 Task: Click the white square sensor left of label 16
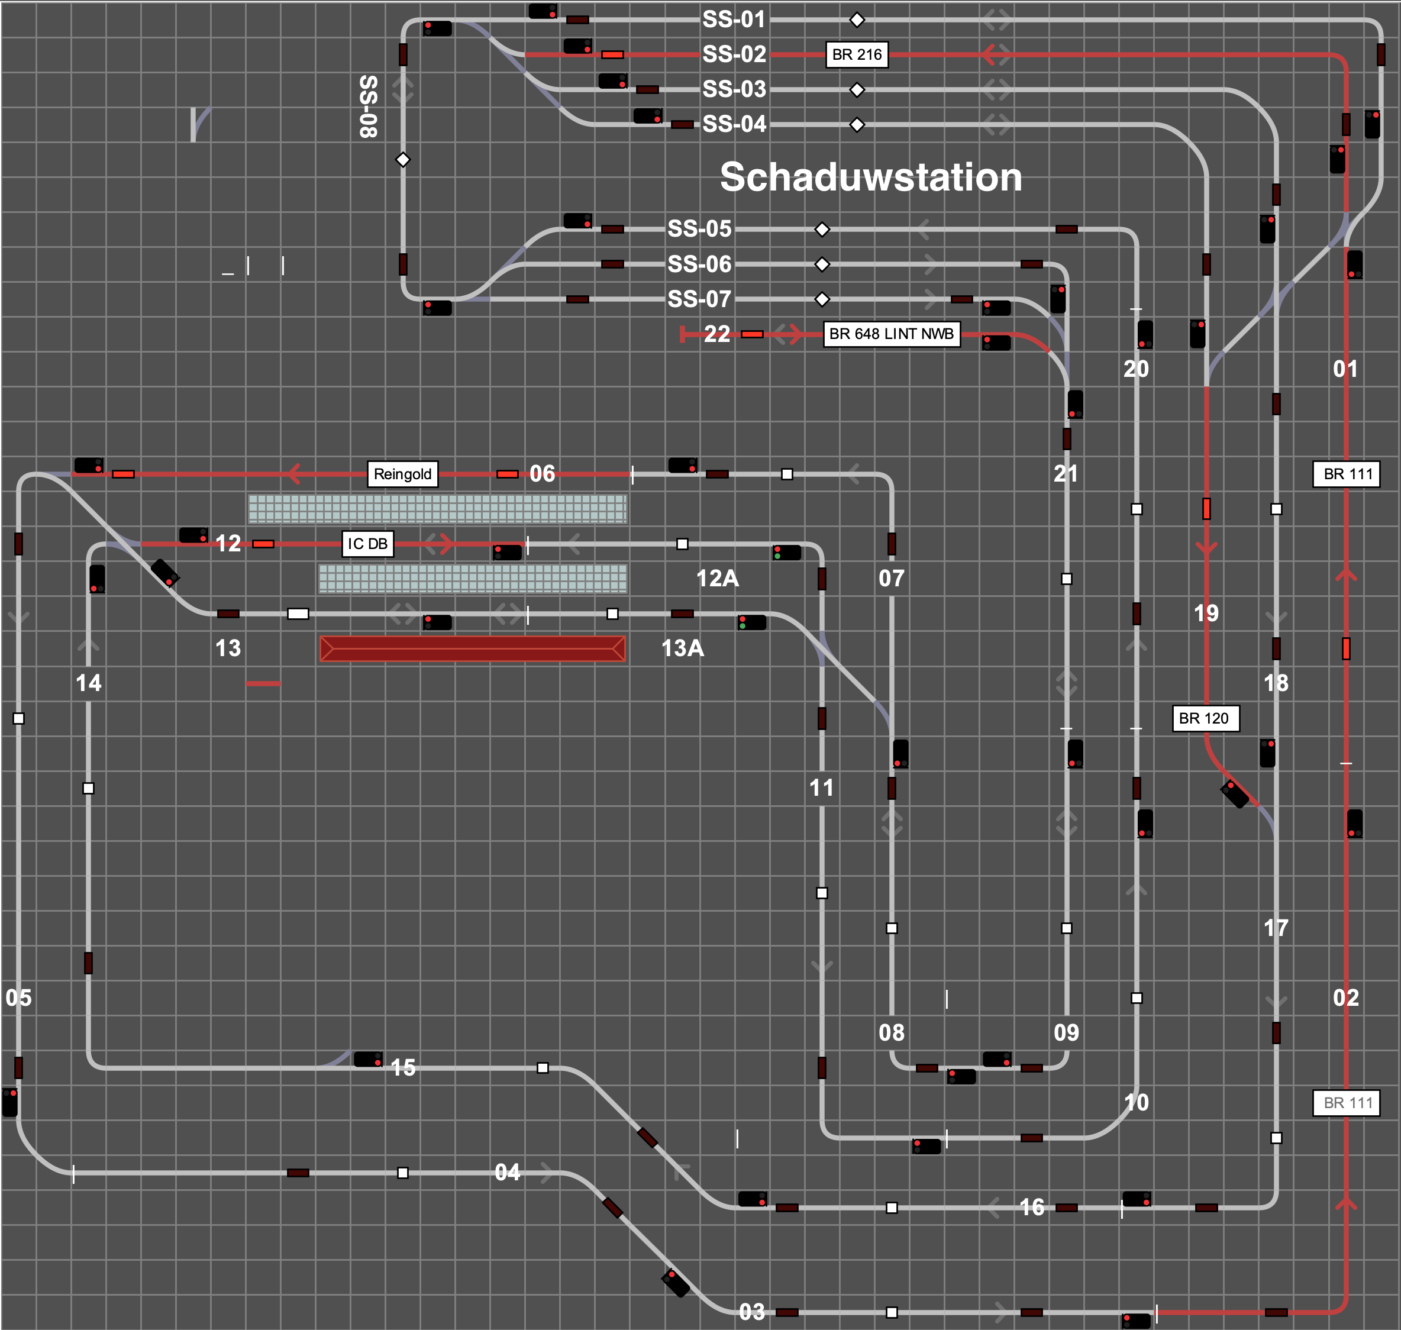click(x=892, y=1208)
